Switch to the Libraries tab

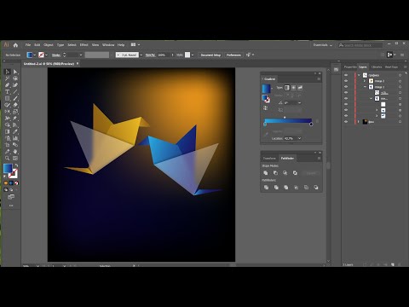click(377, 67)
